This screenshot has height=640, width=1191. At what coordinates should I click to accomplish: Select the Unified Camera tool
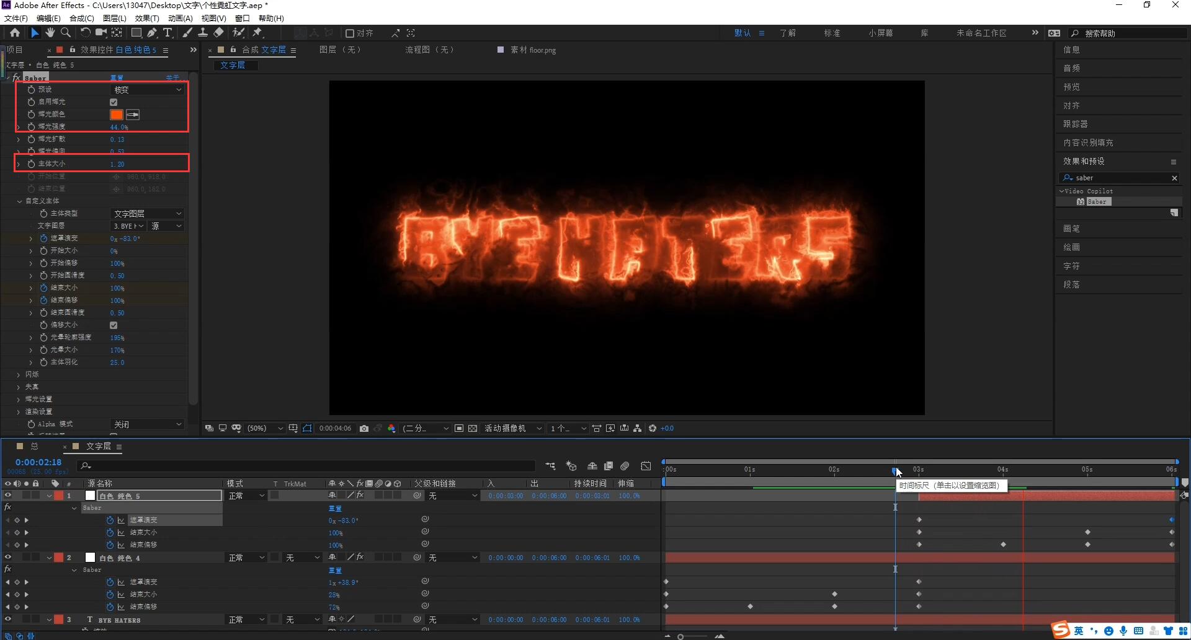(100, 33)
